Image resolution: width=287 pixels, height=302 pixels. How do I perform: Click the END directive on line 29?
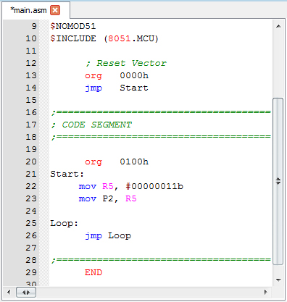[x=93, y=272]
